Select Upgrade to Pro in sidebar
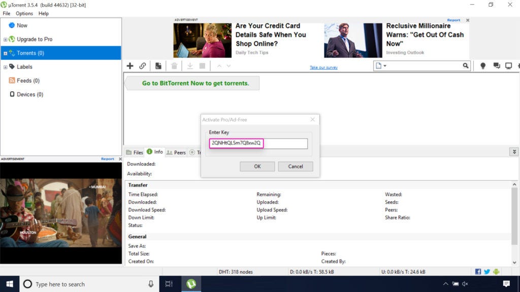The image size is (520, 292). coord(35,40)
